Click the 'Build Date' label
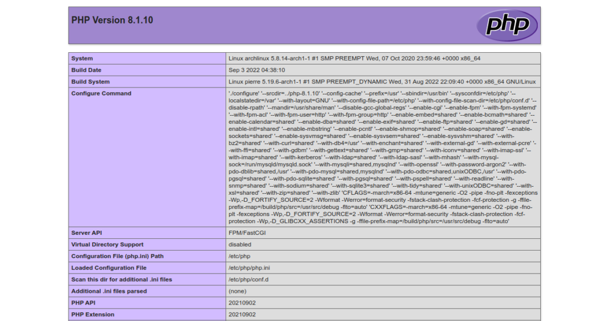This screenshot has width=600, height=321. coord(86,70)
